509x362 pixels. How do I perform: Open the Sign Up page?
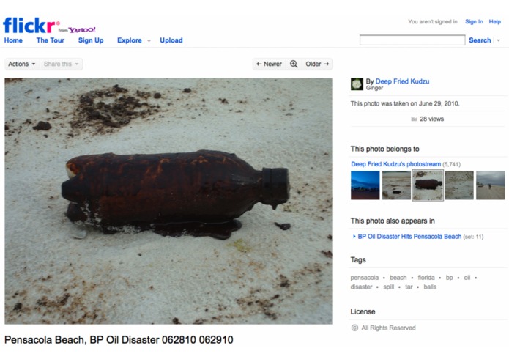coord(91,40)
